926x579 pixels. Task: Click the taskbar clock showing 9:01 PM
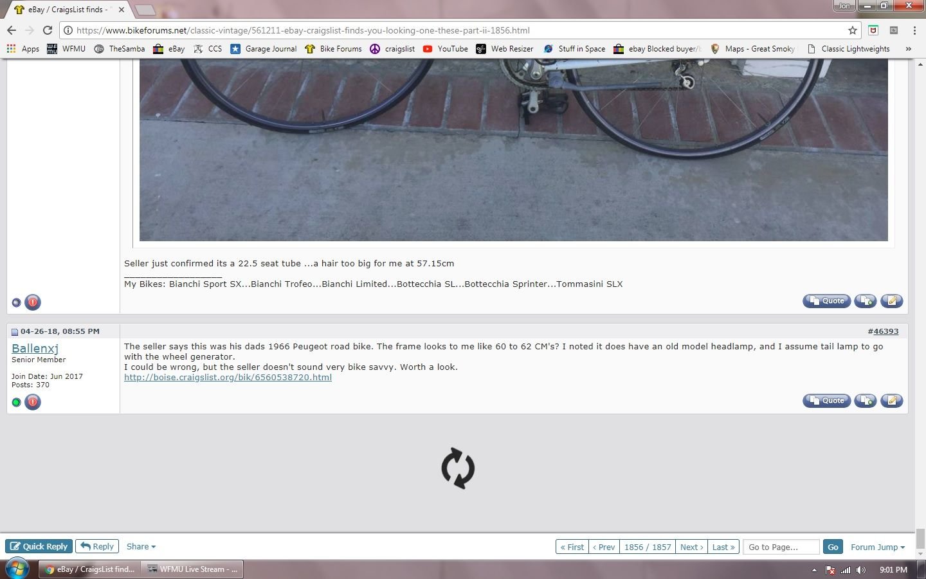(x=893, y=570)
